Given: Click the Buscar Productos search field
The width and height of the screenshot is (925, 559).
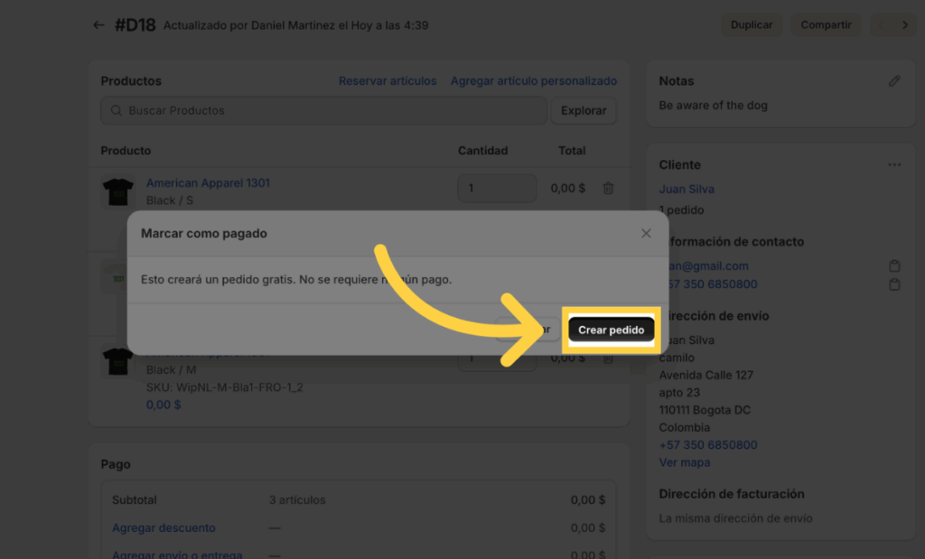Looking at the screenshot, I should (325, 110).
